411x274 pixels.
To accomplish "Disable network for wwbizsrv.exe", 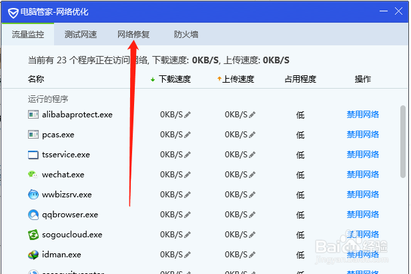I will 363,195.
